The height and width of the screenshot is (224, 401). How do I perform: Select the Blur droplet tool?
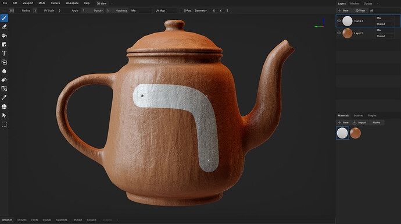click(4, 71)
